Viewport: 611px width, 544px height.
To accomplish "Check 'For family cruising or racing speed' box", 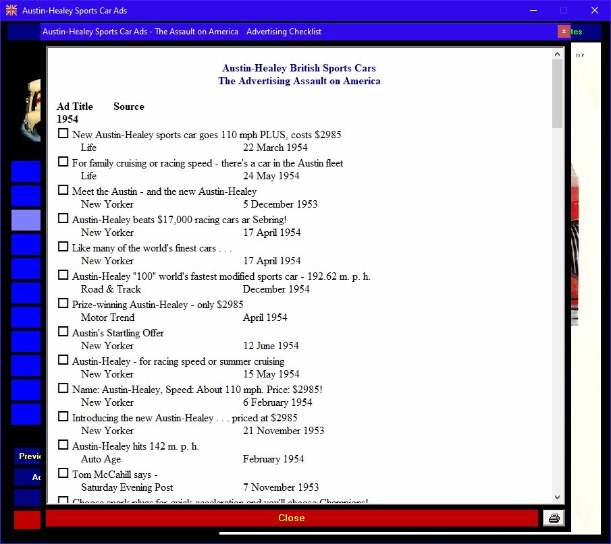I will pos(63,162).
